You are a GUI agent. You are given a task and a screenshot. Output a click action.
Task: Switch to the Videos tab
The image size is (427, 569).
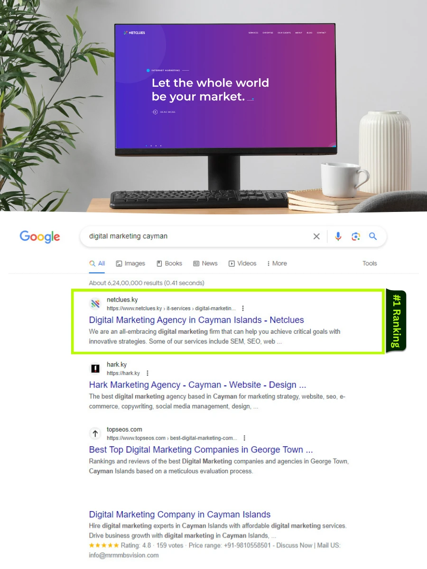242,264
